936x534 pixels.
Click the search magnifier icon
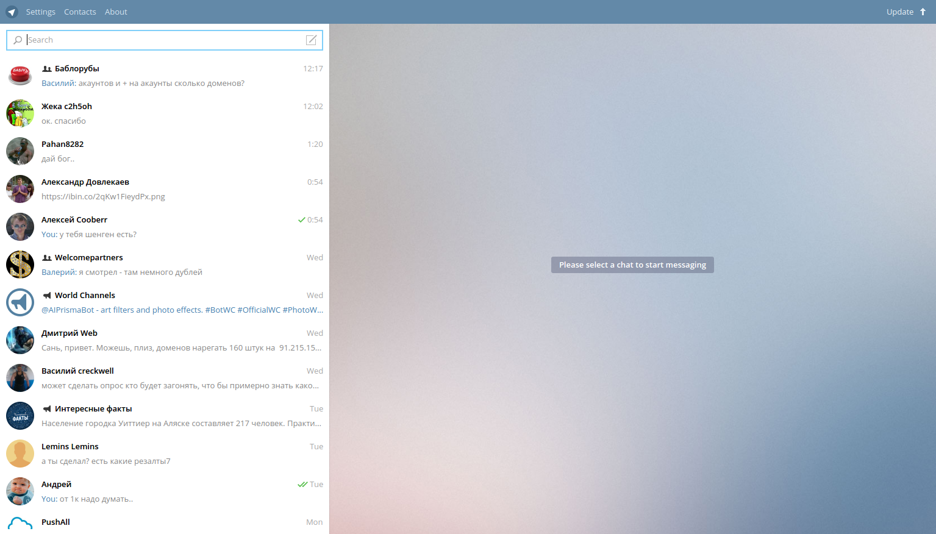pyautogui.click(x=18, y=40)
